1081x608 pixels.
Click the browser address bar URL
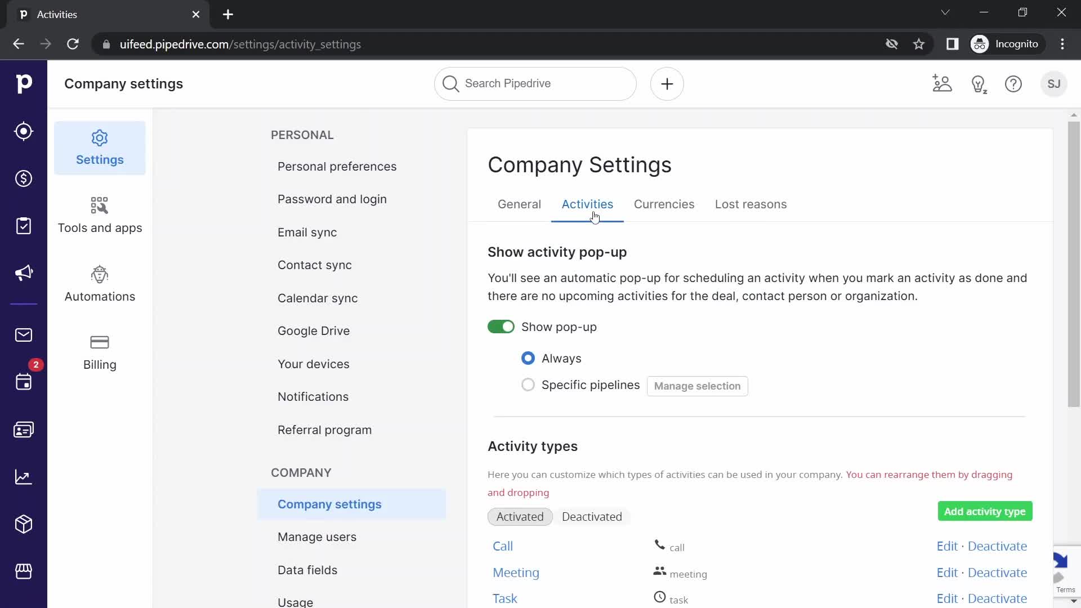[240, 44]
